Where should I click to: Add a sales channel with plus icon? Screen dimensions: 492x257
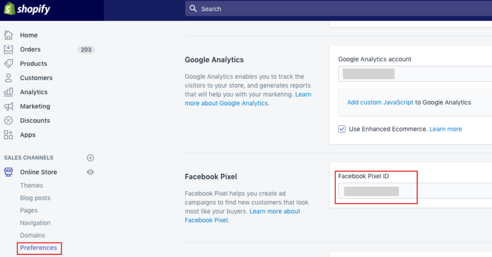tap(90, 158)
